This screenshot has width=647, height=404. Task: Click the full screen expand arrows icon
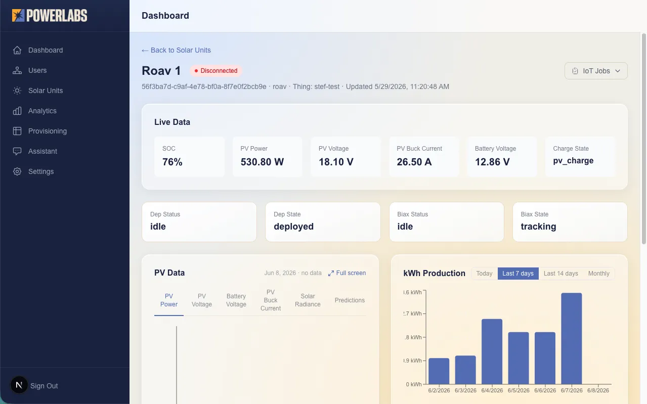(331, 273)
